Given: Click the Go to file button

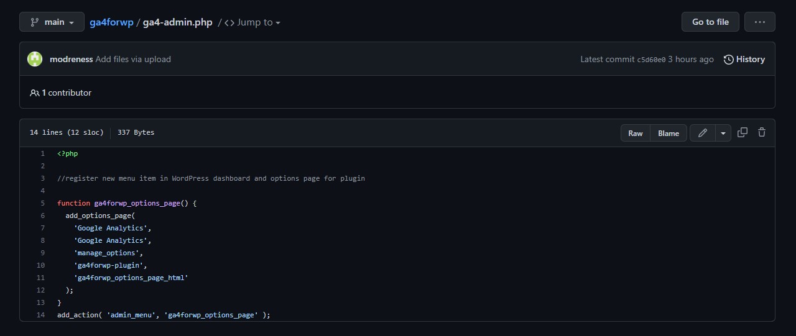Looking at the screenshot, I should (710, 22).
